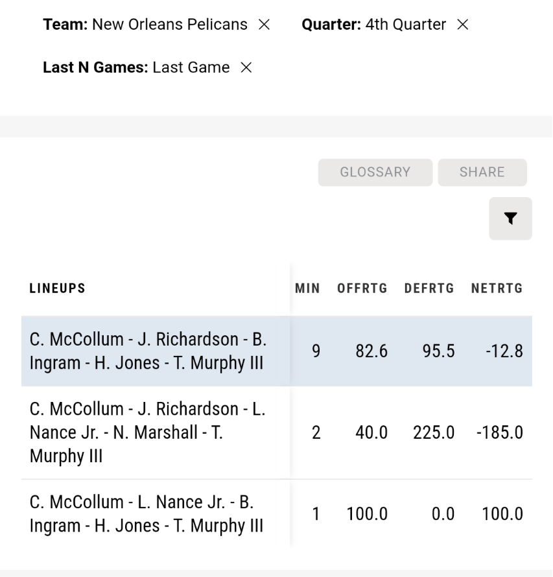Open the Glossary
The width and height of the screenshot is (553, 577).
coord(375,172)
